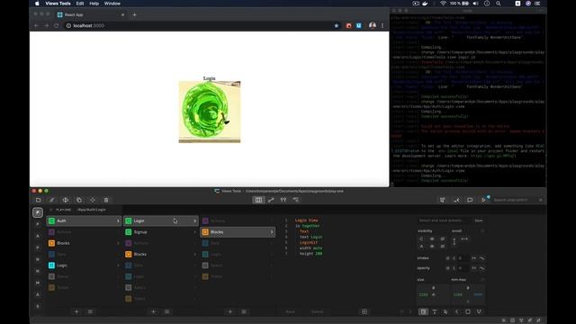Image resolution: width=576 pixels, height=324 pixels.
Task: Open the Edit menu
Action: click(80, 4)
